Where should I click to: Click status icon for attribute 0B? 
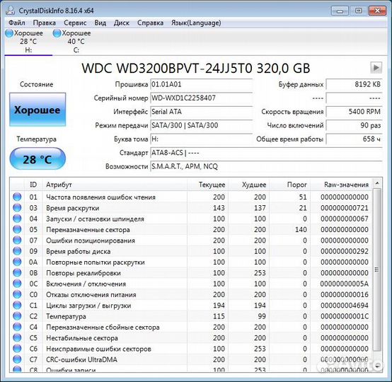pyautogui.click(x=17, y=272)
